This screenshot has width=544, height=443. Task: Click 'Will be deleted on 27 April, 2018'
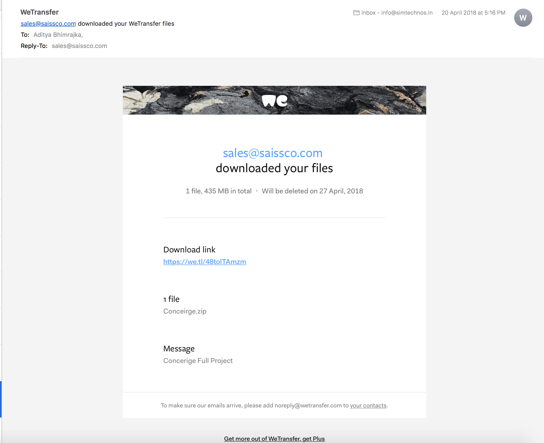click(x=312, y=191)
